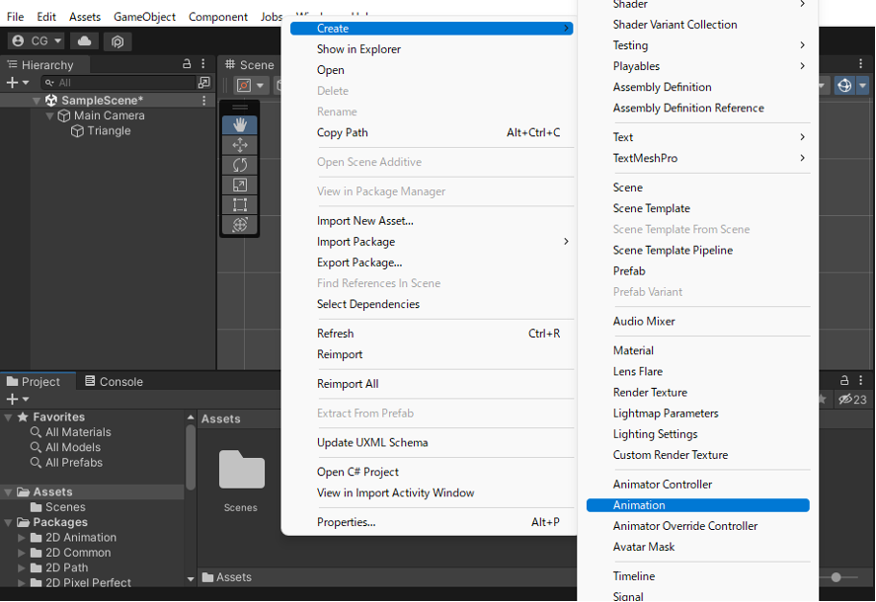Select the Hand view tool

[240, 125]
